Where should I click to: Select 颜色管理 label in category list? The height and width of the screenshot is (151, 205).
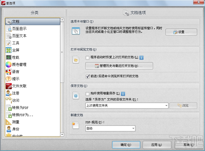coord(19,65)
